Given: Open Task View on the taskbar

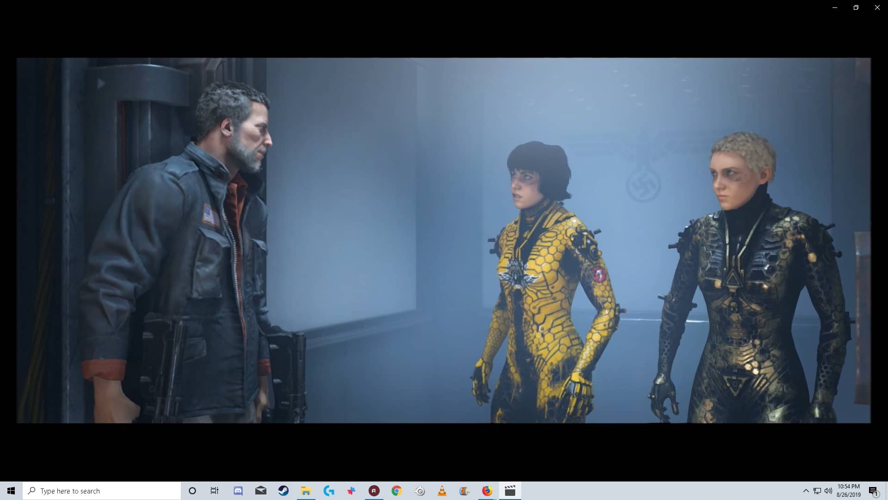Looking at the screenshot, I should 215,491.
